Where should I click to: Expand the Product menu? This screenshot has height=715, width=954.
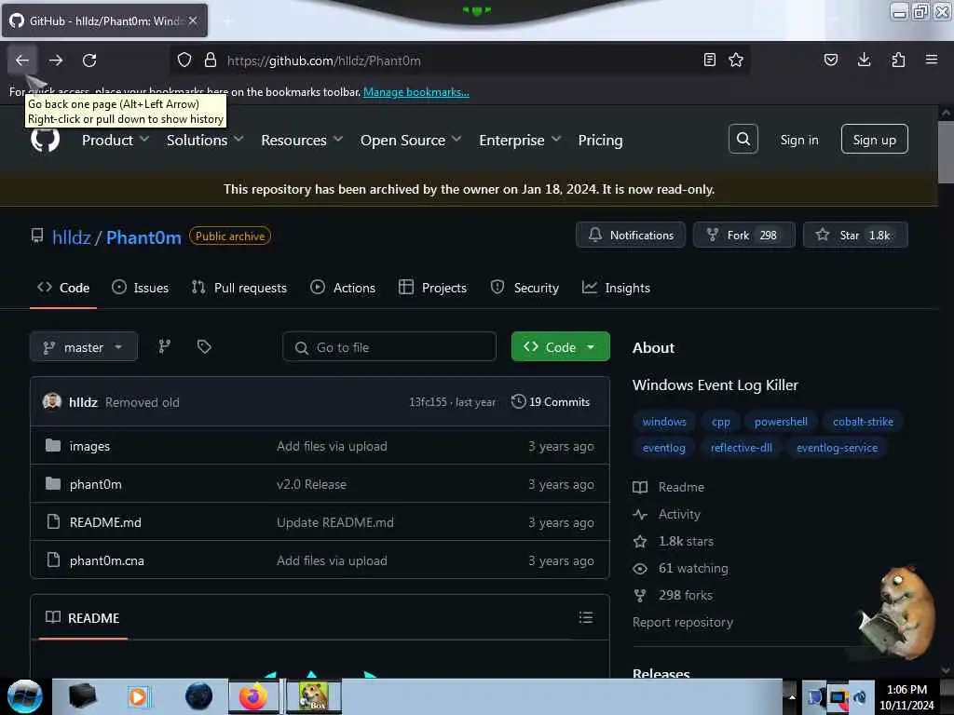pyautogui.click(x=116, y=140)
